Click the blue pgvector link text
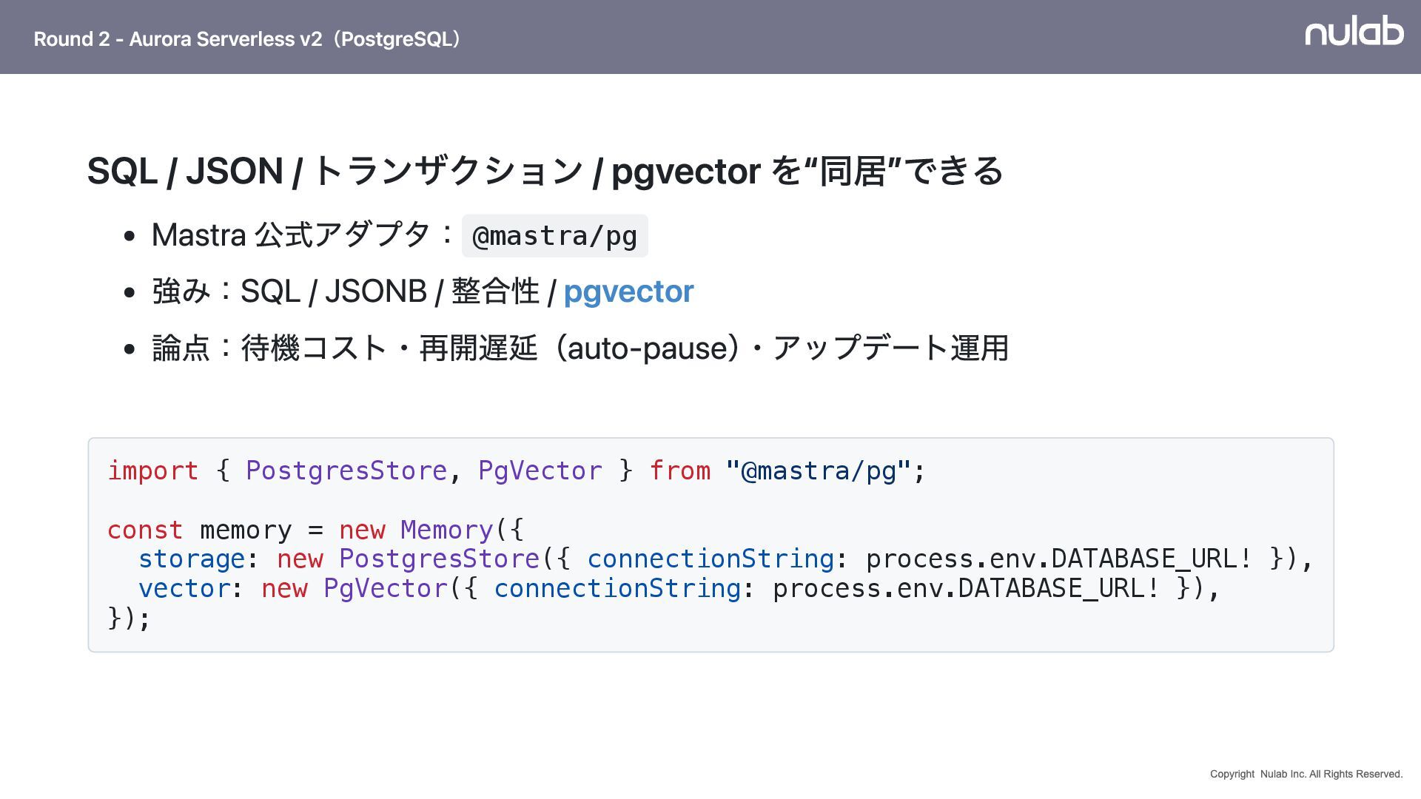The width and height of the screenshot is (1421, 799). [628, 291]
